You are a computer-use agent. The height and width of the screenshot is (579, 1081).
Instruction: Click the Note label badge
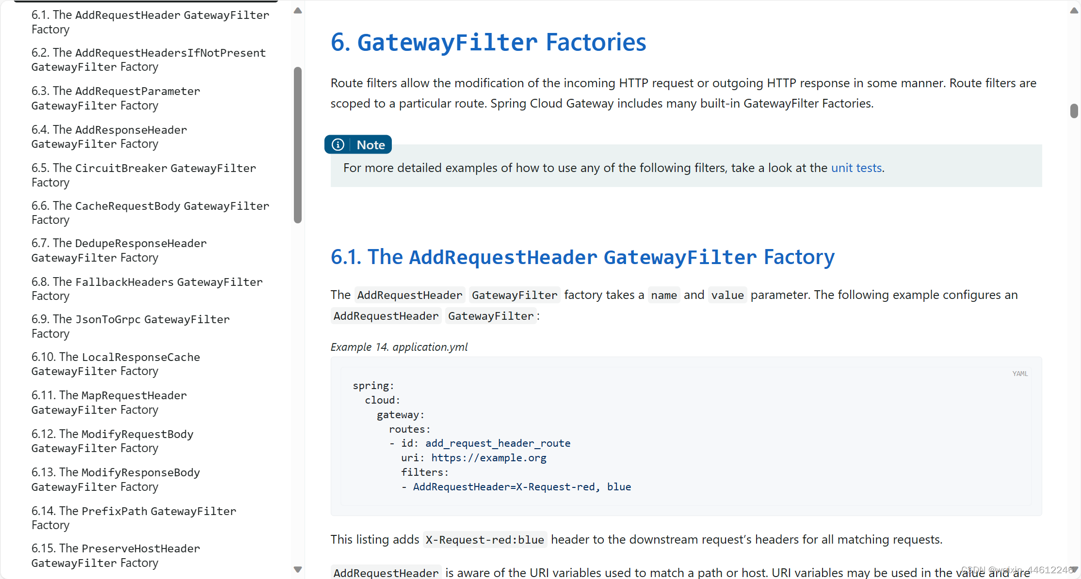coord(358,144)
